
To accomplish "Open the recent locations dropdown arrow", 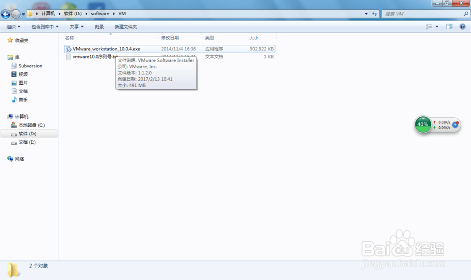I will click(23, 14).
